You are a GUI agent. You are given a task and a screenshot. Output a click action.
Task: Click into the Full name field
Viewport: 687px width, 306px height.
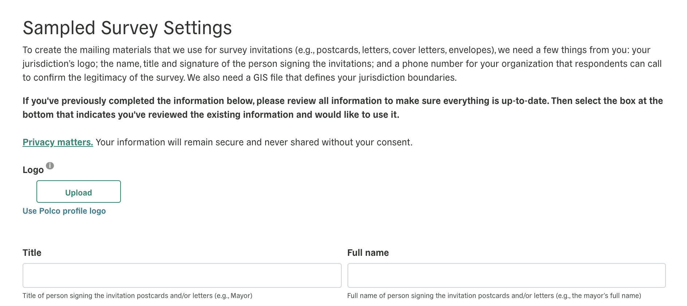point(506,275)
